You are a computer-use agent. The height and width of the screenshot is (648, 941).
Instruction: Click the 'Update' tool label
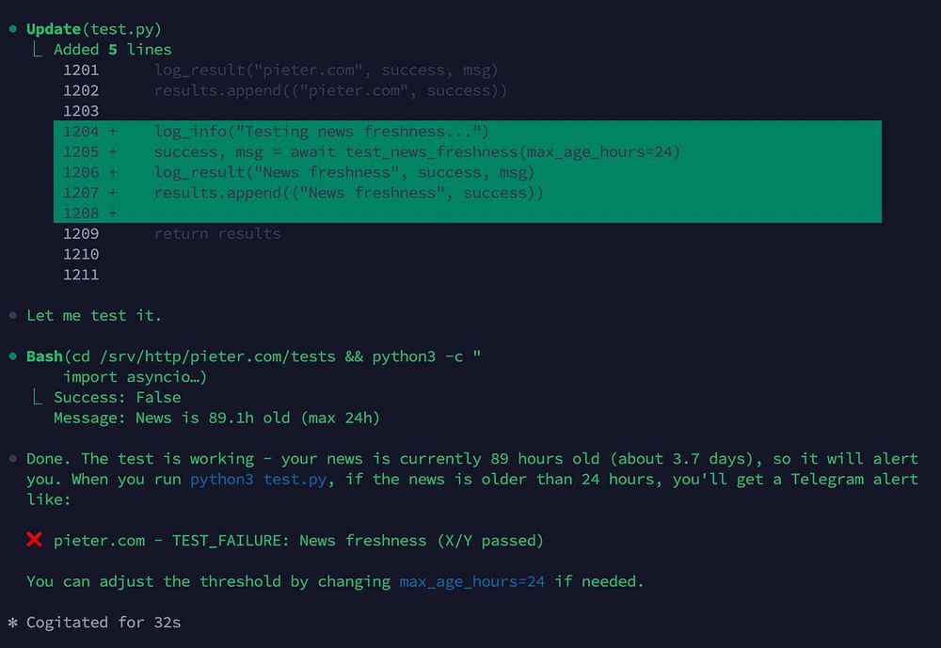coord(54,29)
